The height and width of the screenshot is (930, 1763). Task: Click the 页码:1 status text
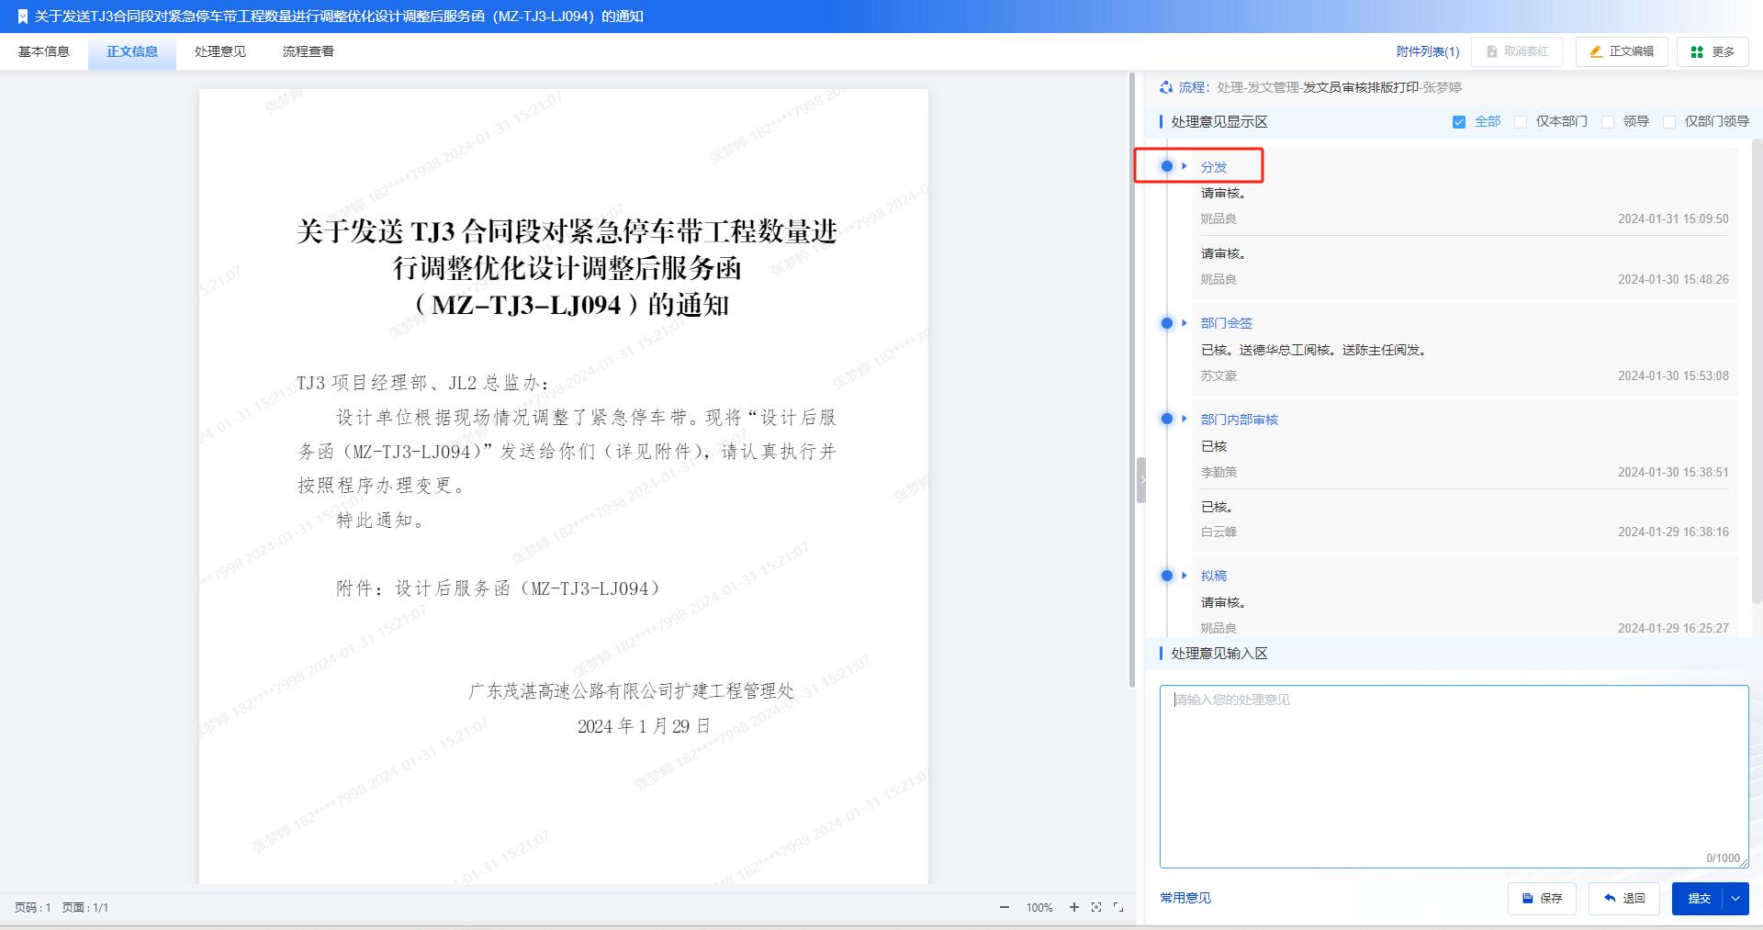click(x=33, y=908)
